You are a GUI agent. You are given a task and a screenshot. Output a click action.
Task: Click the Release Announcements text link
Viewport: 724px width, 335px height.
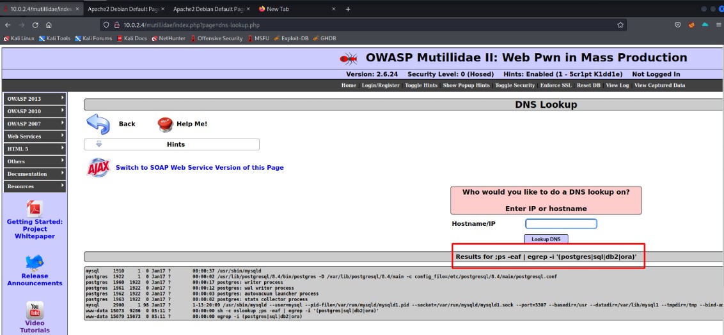35,279
